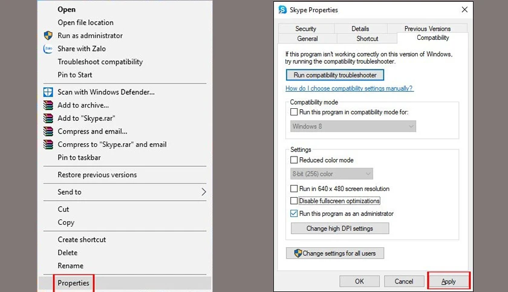Click the Zalo icon in context menu
The image size is (508, 292).
(48, 48)
